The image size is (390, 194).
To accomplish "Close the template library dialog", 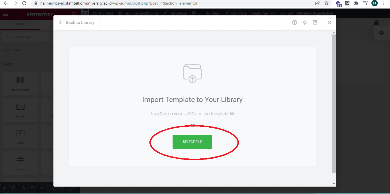I will point(329,23).
